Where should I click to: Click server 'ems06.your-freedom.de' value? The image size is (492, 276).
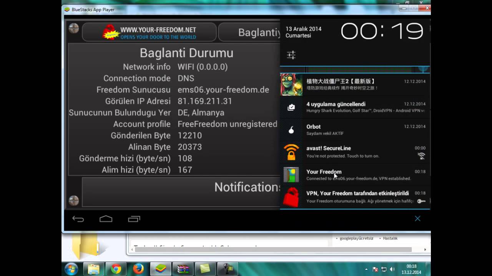tap(223, 90)
